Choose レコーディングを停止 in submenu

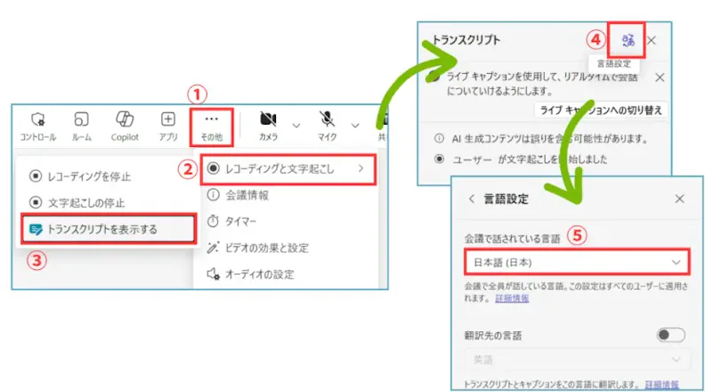80,176
